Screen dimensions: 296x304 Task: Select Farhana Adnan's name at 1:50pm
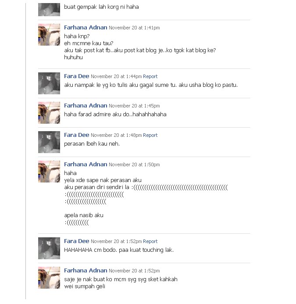coord(86,165)
